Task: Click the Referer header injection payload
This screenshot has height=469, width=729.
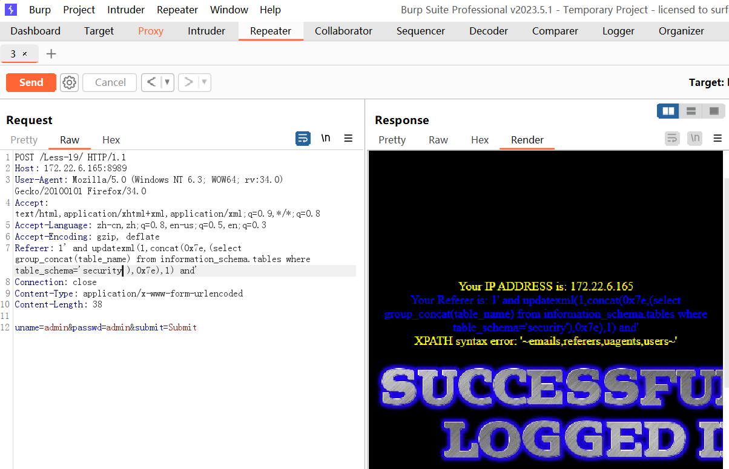Action: [162, 259]
